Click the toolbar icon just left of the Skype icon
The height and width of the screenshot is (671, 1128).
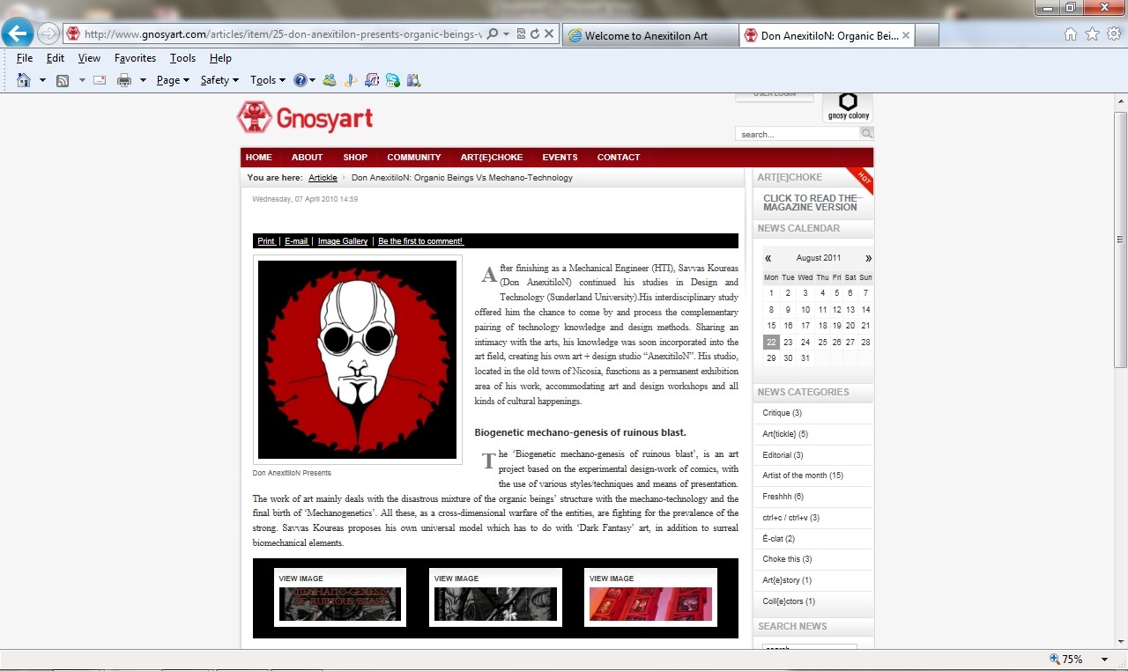click(372, 80)
